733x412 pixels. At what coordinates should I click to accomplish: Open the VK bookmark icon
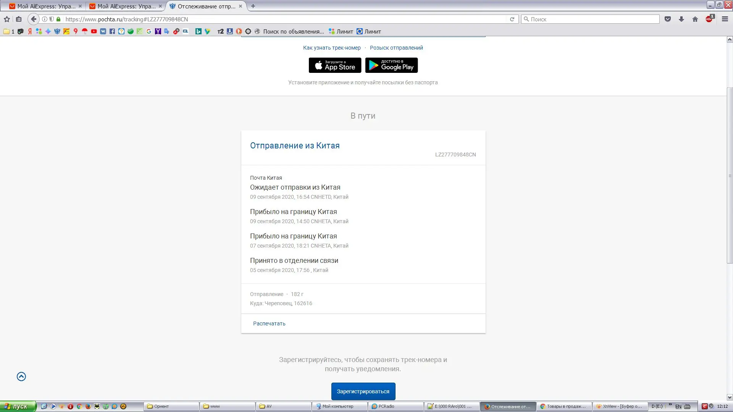tap(103, 31)
